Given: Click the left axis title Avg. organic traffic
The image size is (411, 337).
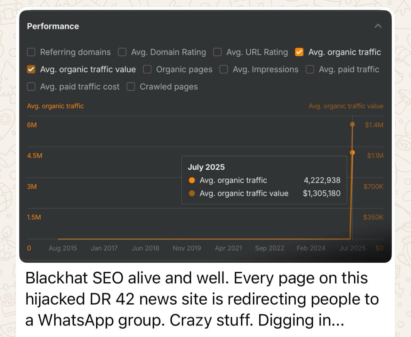Looking at the screenshot, I should (55, 106).
